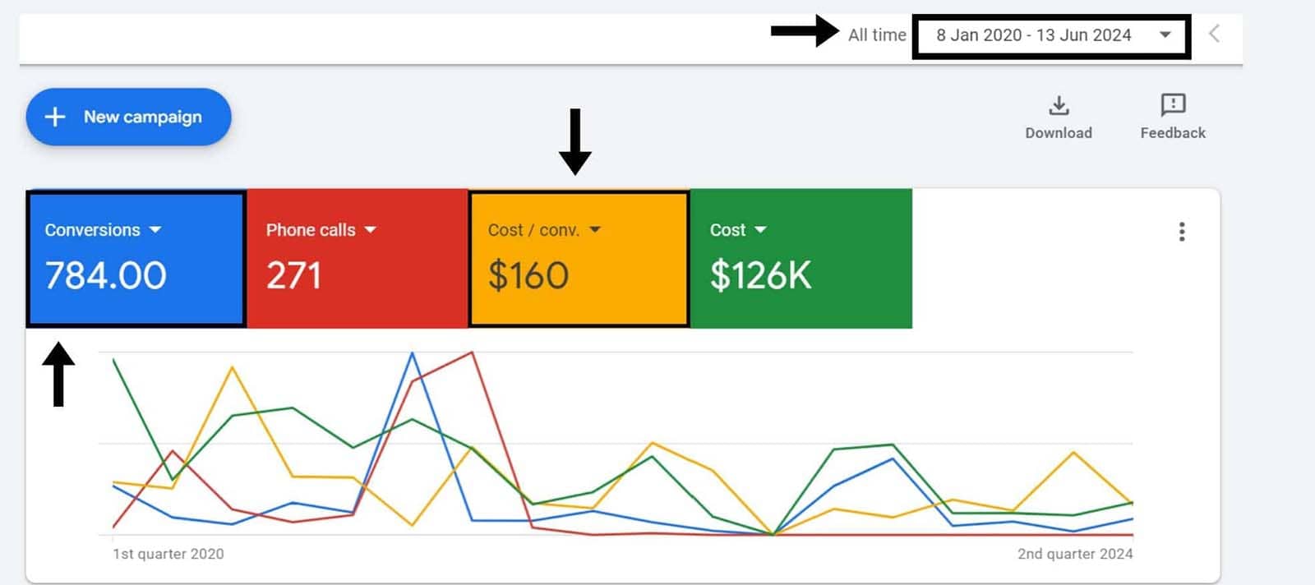Select the 784.00 conversions value

106,275
